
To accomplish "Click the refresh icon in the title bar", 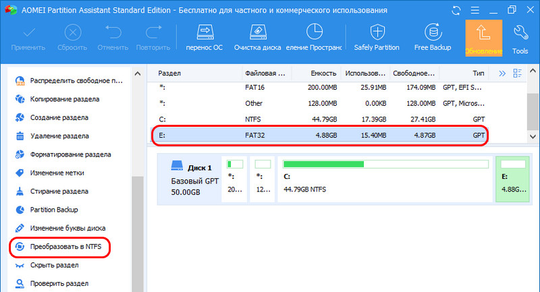I will [456, 10].
